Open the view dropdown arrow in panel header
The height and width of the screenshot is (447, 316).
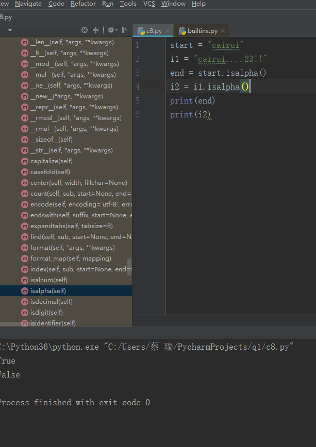[10, 30]
